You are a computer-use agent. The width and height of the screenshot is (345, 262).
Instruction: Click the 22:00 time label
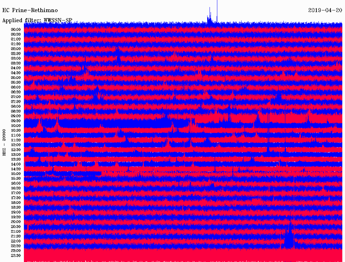(x=16, y=241)
